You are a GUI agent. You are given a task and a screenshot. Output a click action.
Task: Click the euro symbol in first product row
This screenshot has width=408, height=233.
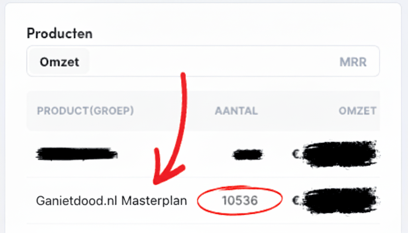(296, 155)
